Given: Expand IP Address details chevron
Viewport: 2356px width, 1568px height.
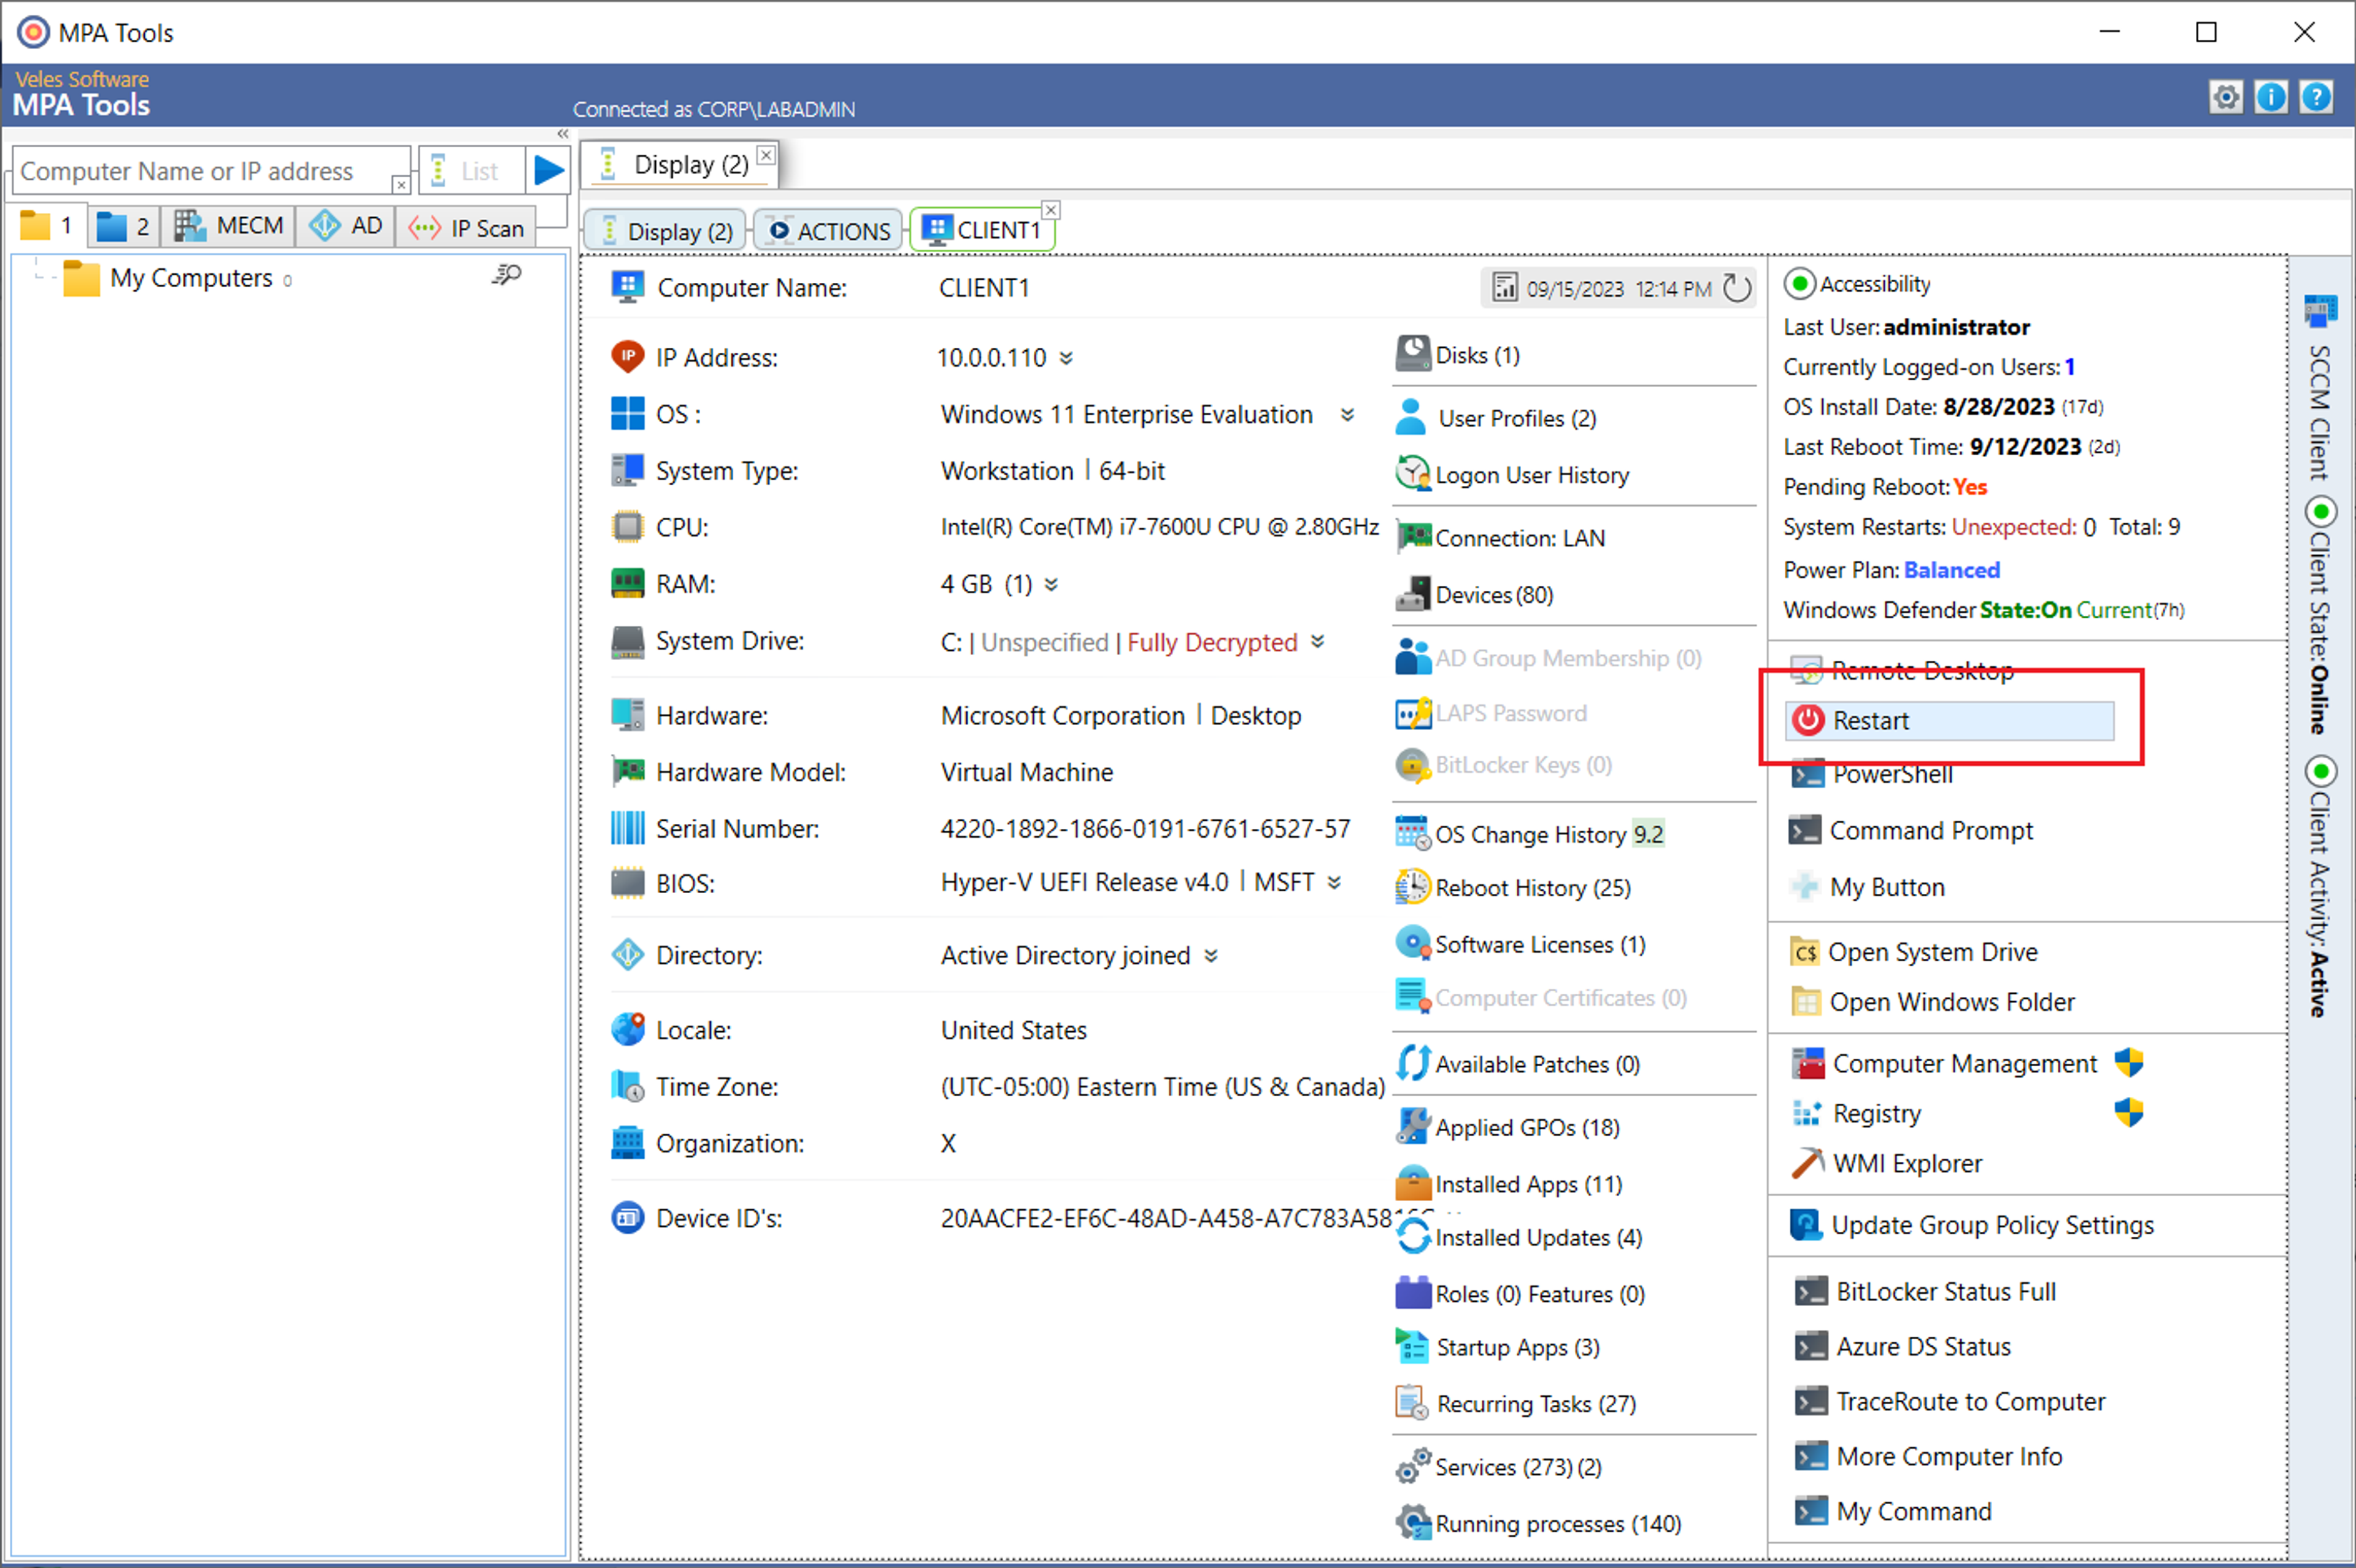Looking at the screenshot, I should point(1066,358).
